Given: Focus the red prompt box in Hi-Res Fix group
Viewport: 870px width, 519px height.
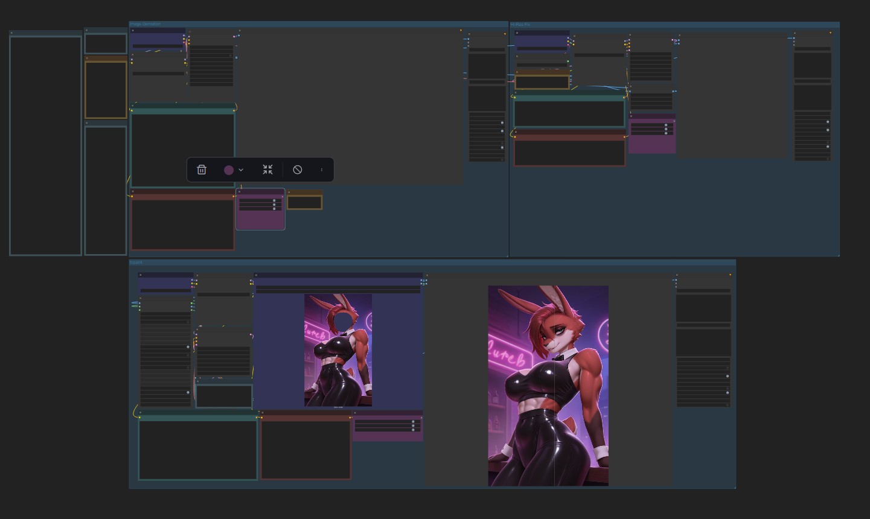Looking at the screenshot, I should (x=569, y=153).
